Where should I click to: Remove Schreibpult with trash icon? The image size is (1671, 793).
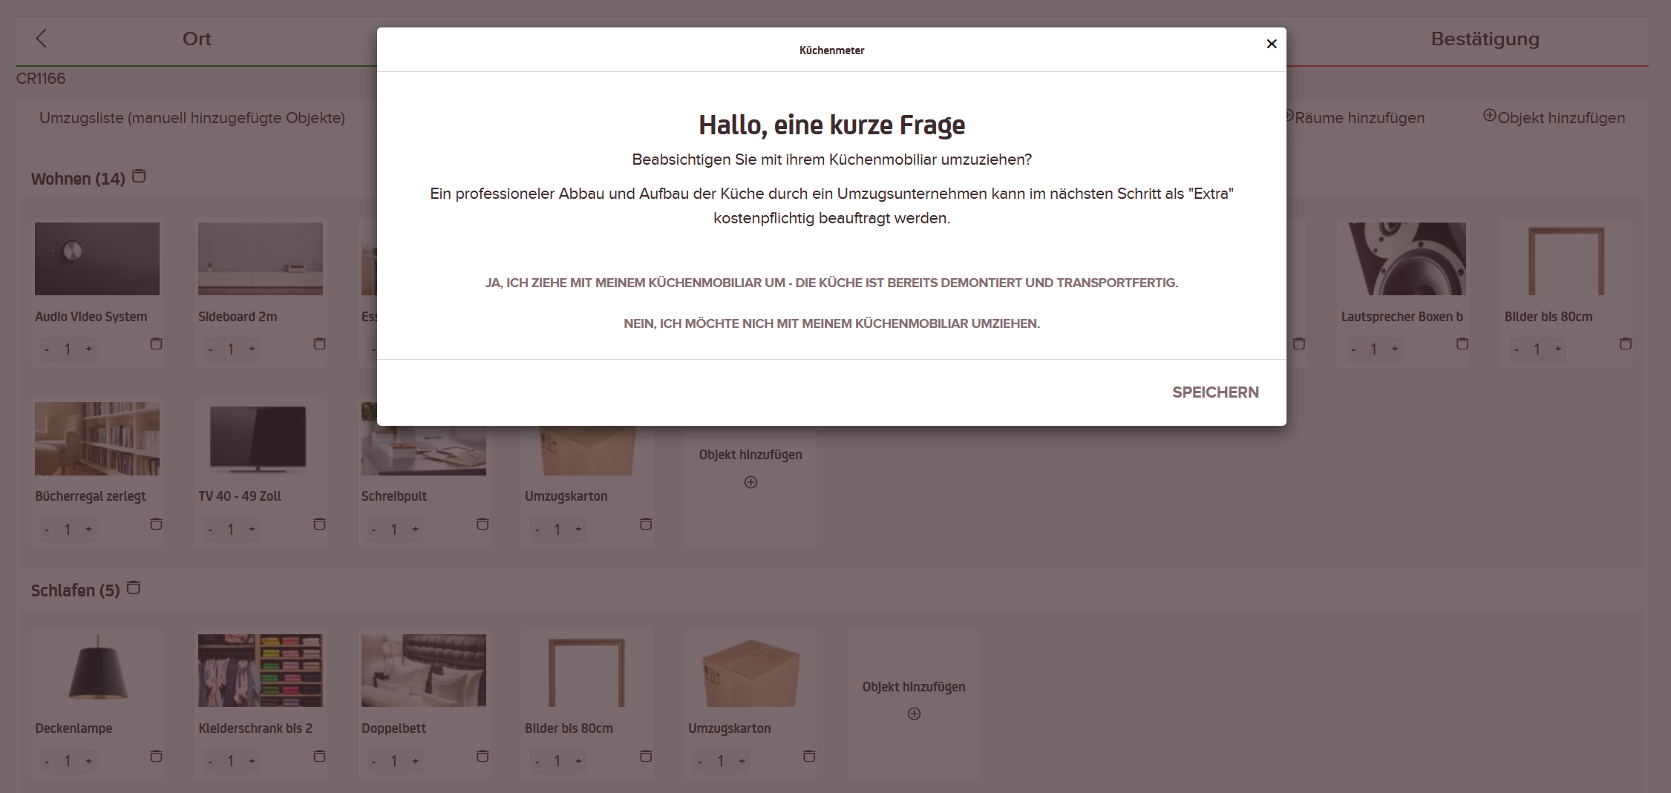[483, 524]
